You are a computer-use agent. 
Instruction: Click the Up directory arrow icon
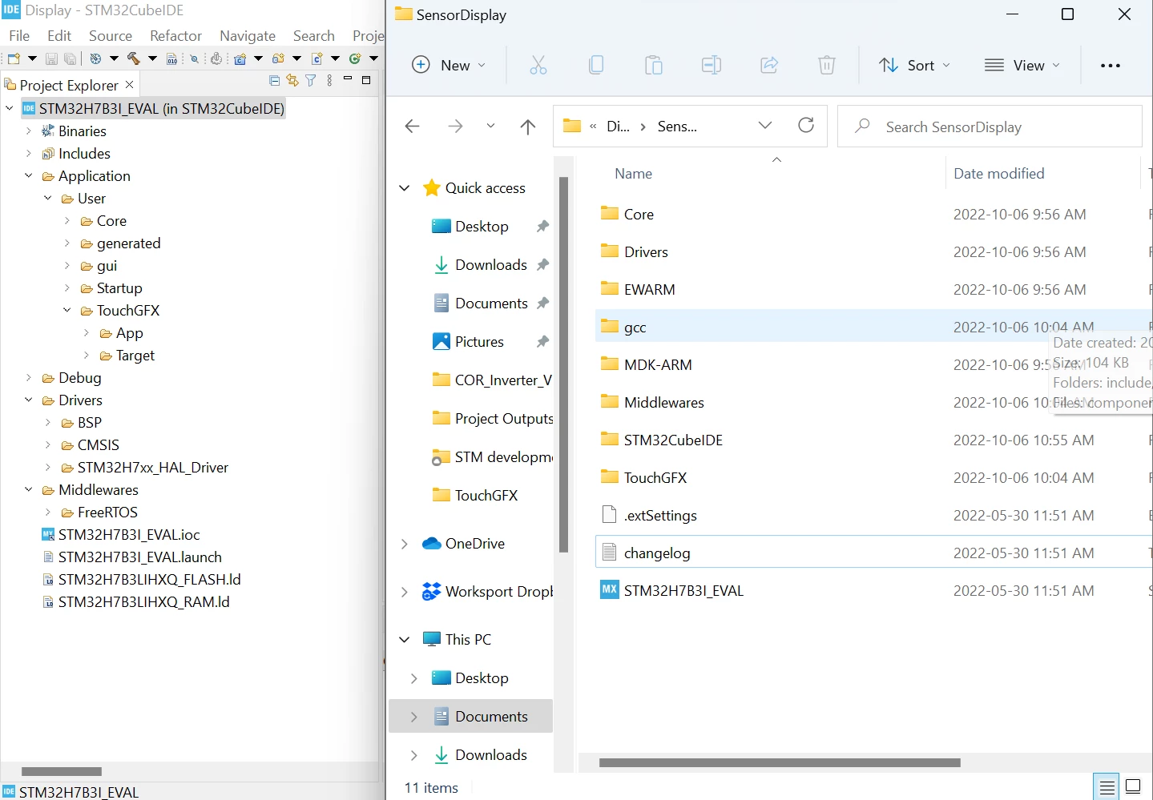(x=528, y=127)
